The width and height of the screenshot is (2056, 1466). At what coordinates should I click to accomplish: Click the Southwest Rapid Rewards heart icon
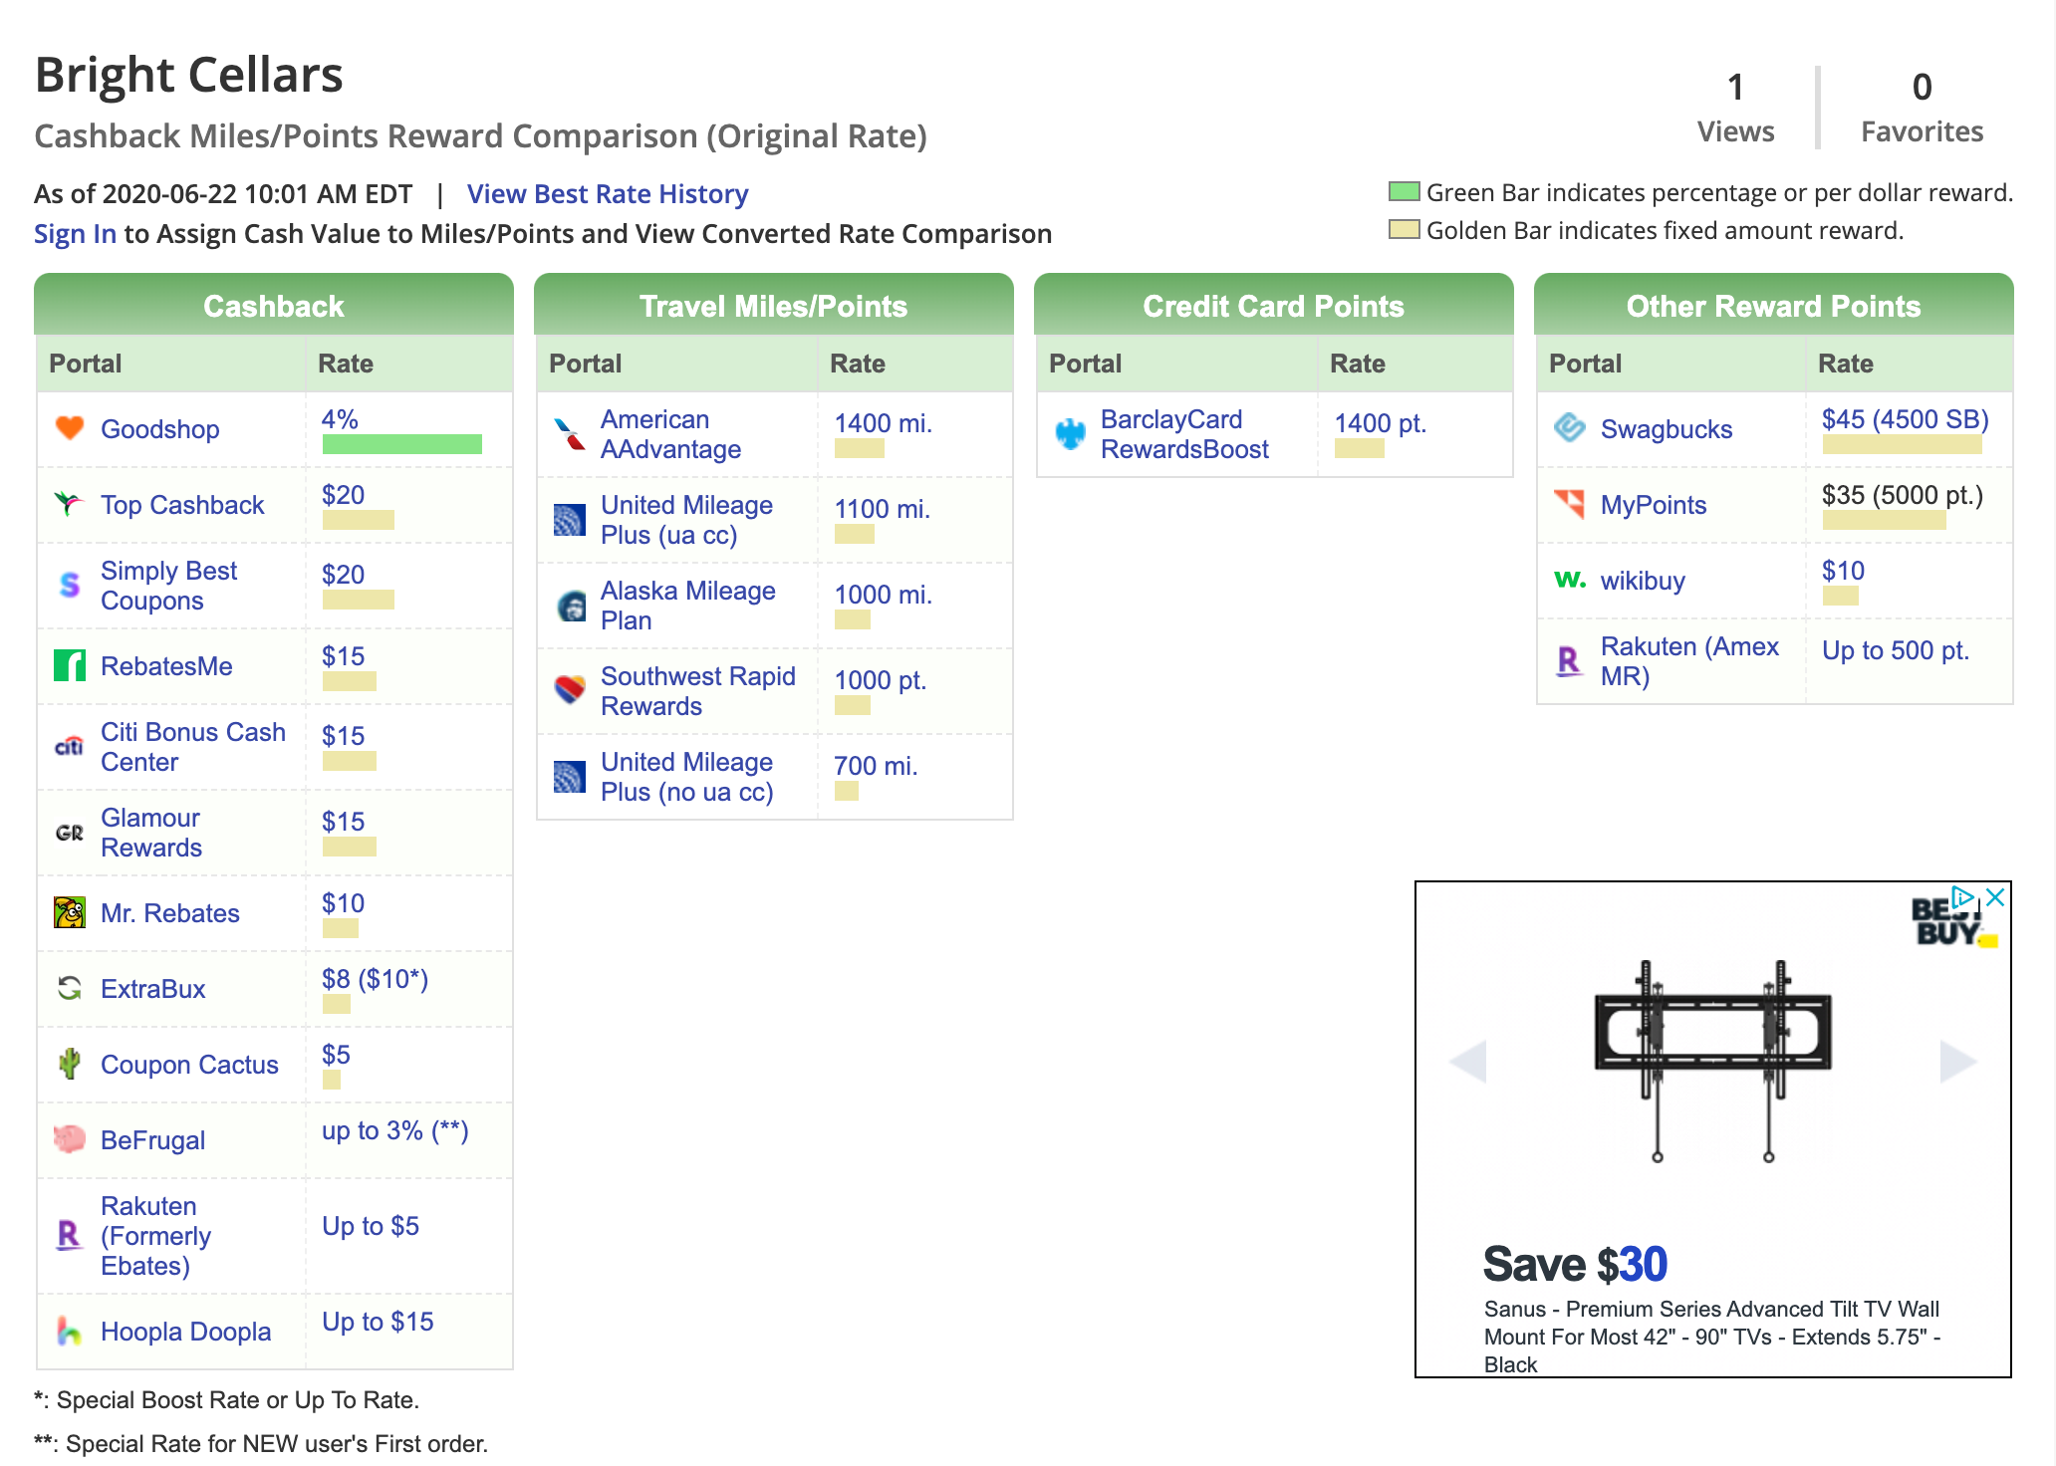click(570, 690)
